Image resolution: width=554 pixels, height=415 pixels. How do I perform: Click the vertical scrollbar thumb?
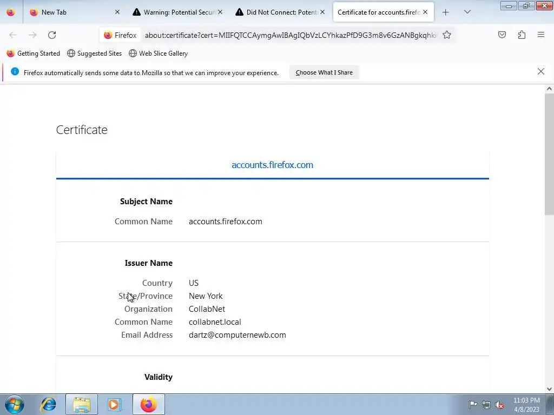pos(549,153)
